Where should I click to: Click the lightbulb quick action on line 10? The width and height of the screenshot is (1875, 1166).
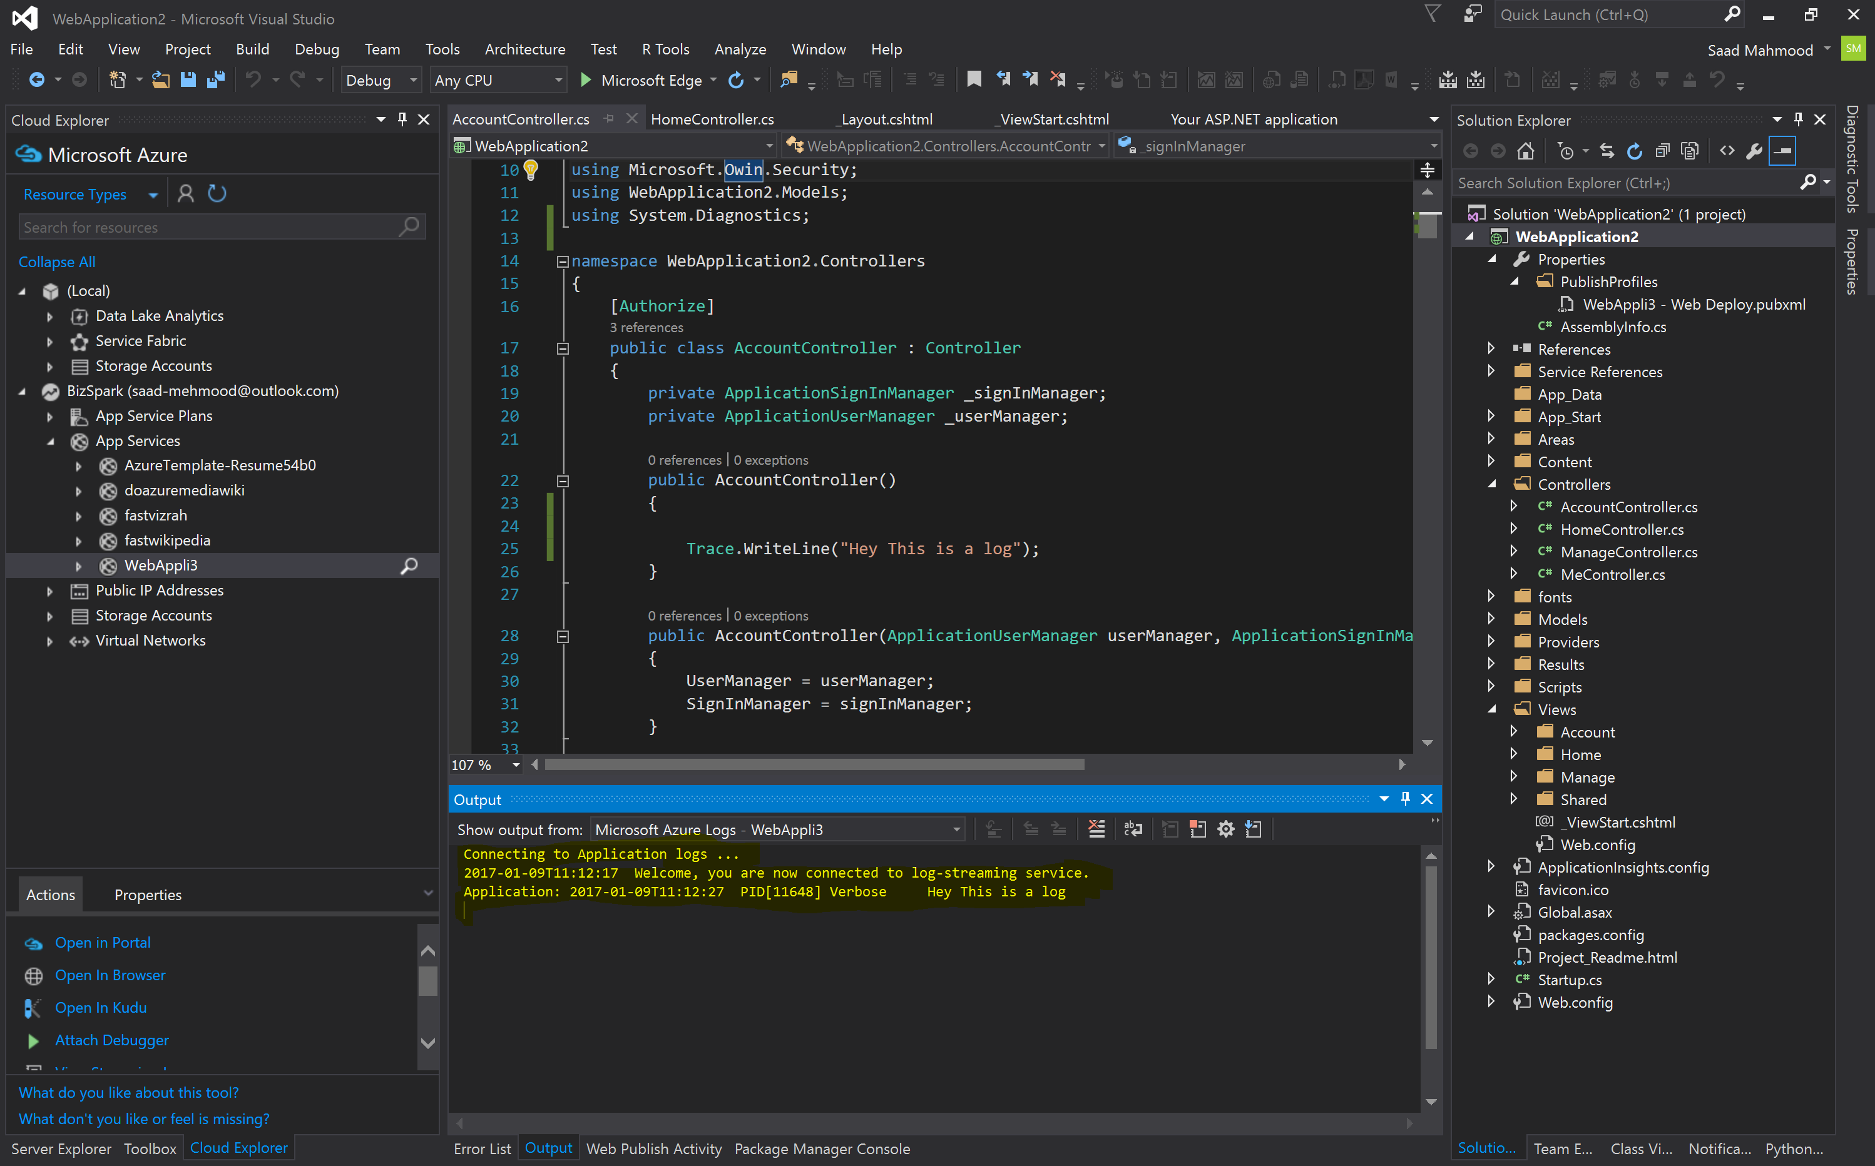tap(531, 169)
